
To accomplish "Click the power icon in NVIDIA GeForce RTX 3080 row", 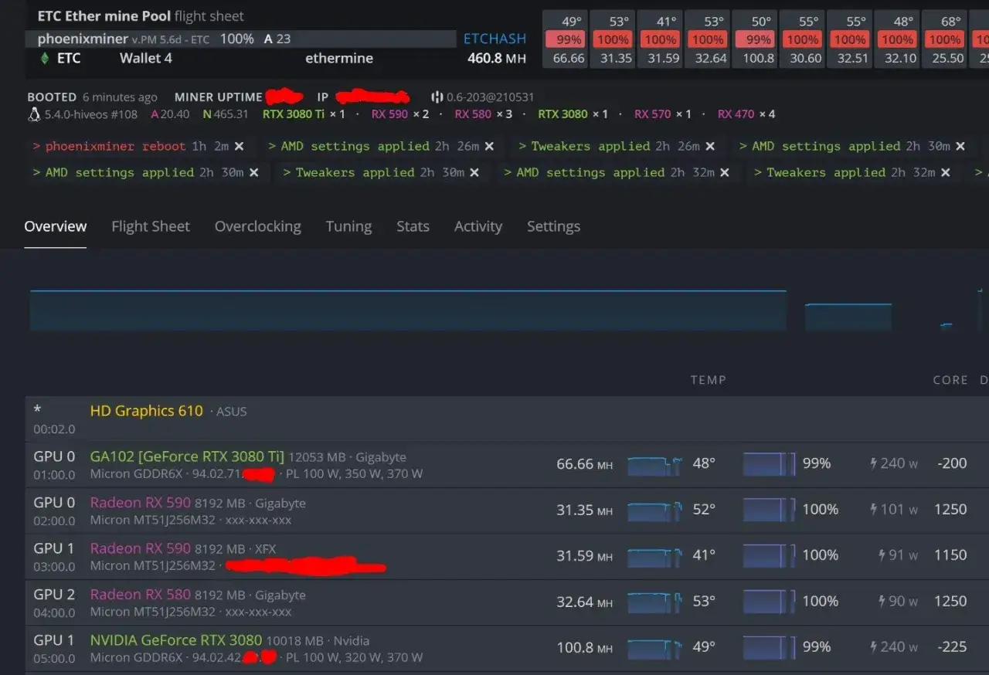I will [x=873, y=647].
